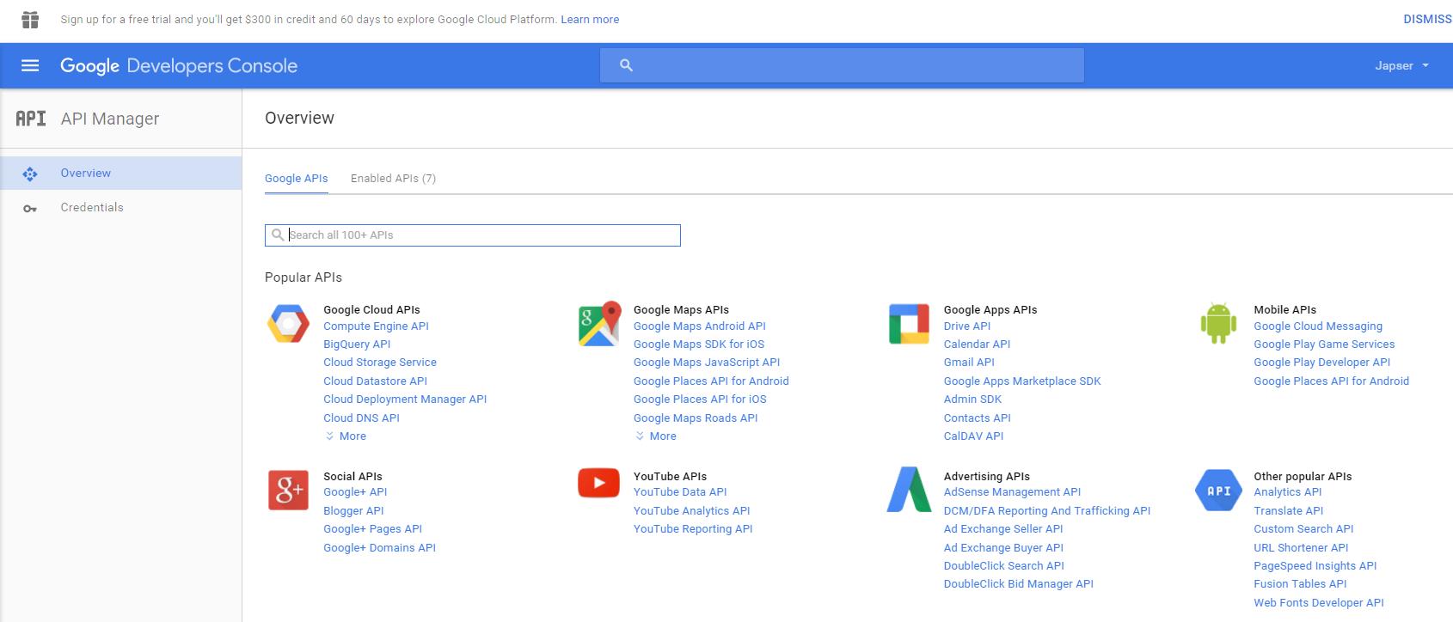Open PageSpeed Insights API link
This screenshot has height=622, width=1453.
(1315, 566)
